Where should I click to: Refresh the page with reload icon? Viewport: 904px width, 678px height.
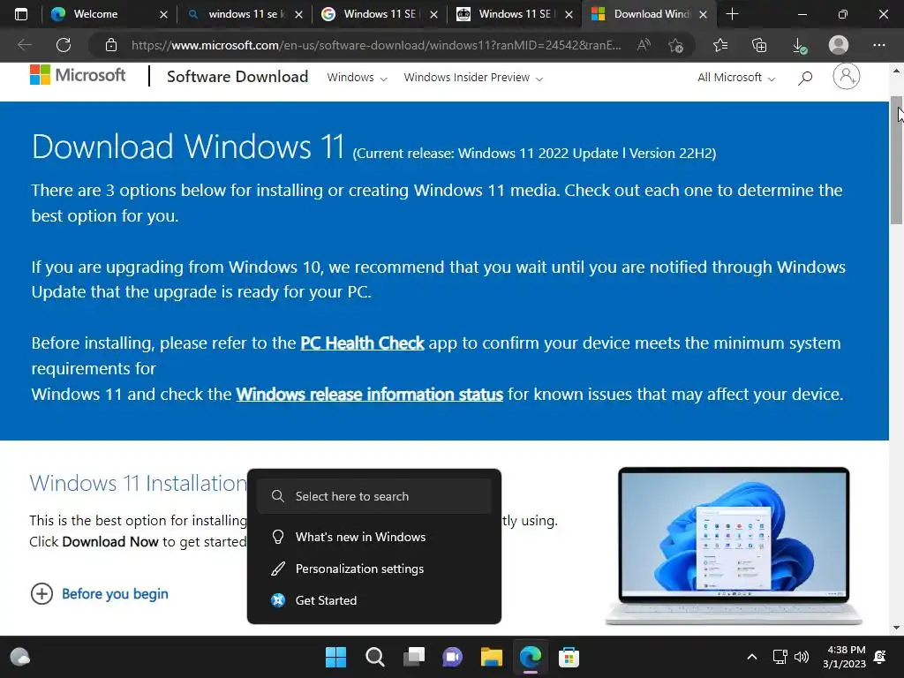(64, 45)
